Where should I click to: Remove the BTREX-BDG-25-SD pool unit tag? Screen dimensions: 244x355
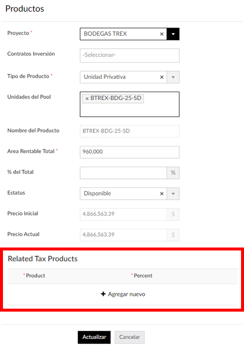[87, 99]
